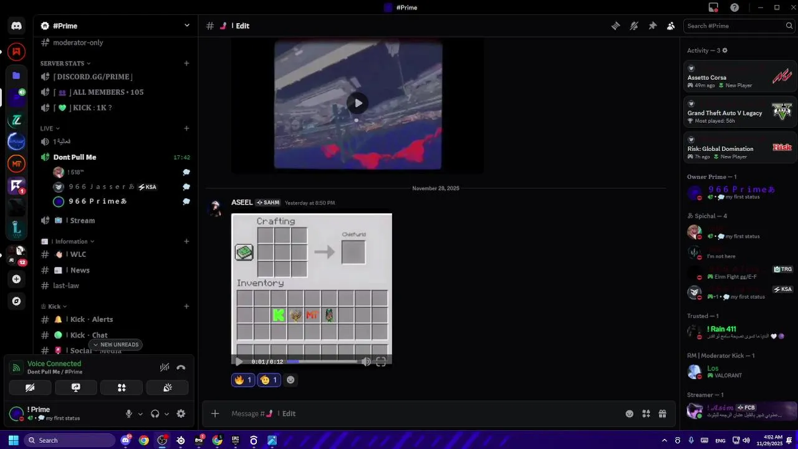Play the upper video attachment
This screenshot has height=449, width=798.
click(x=357, y=103)
